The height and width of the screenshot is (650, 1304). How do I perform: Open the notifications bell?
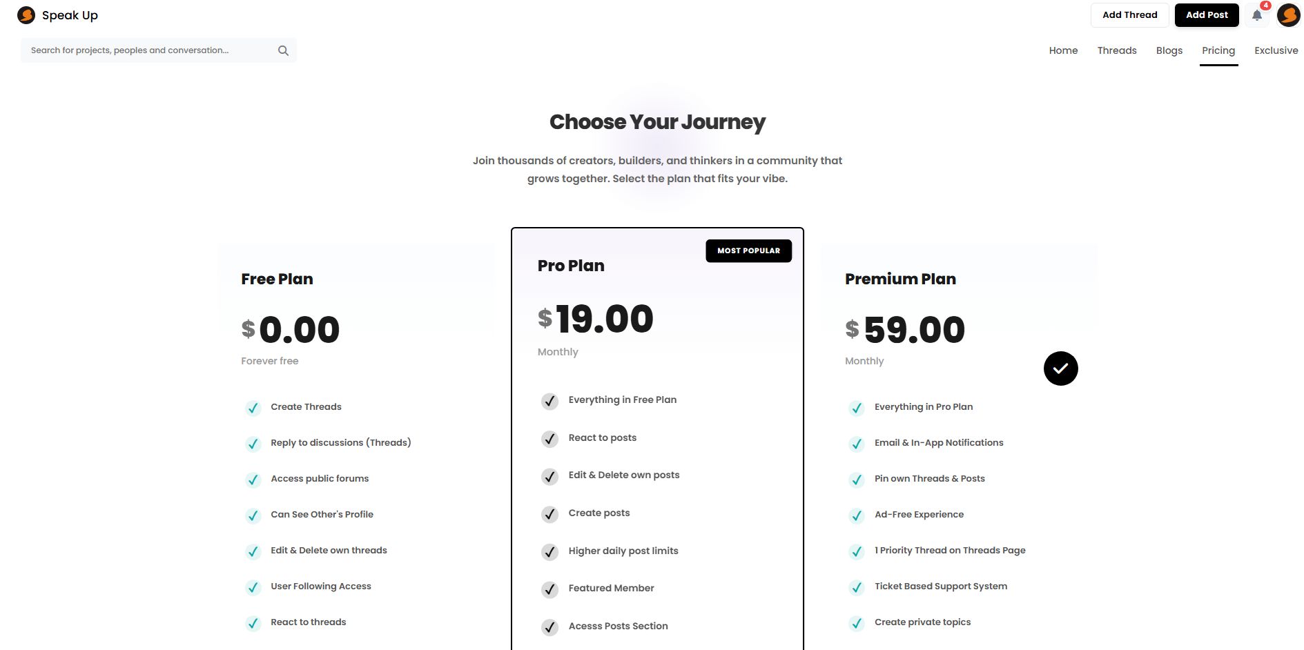coord(1257,15)
